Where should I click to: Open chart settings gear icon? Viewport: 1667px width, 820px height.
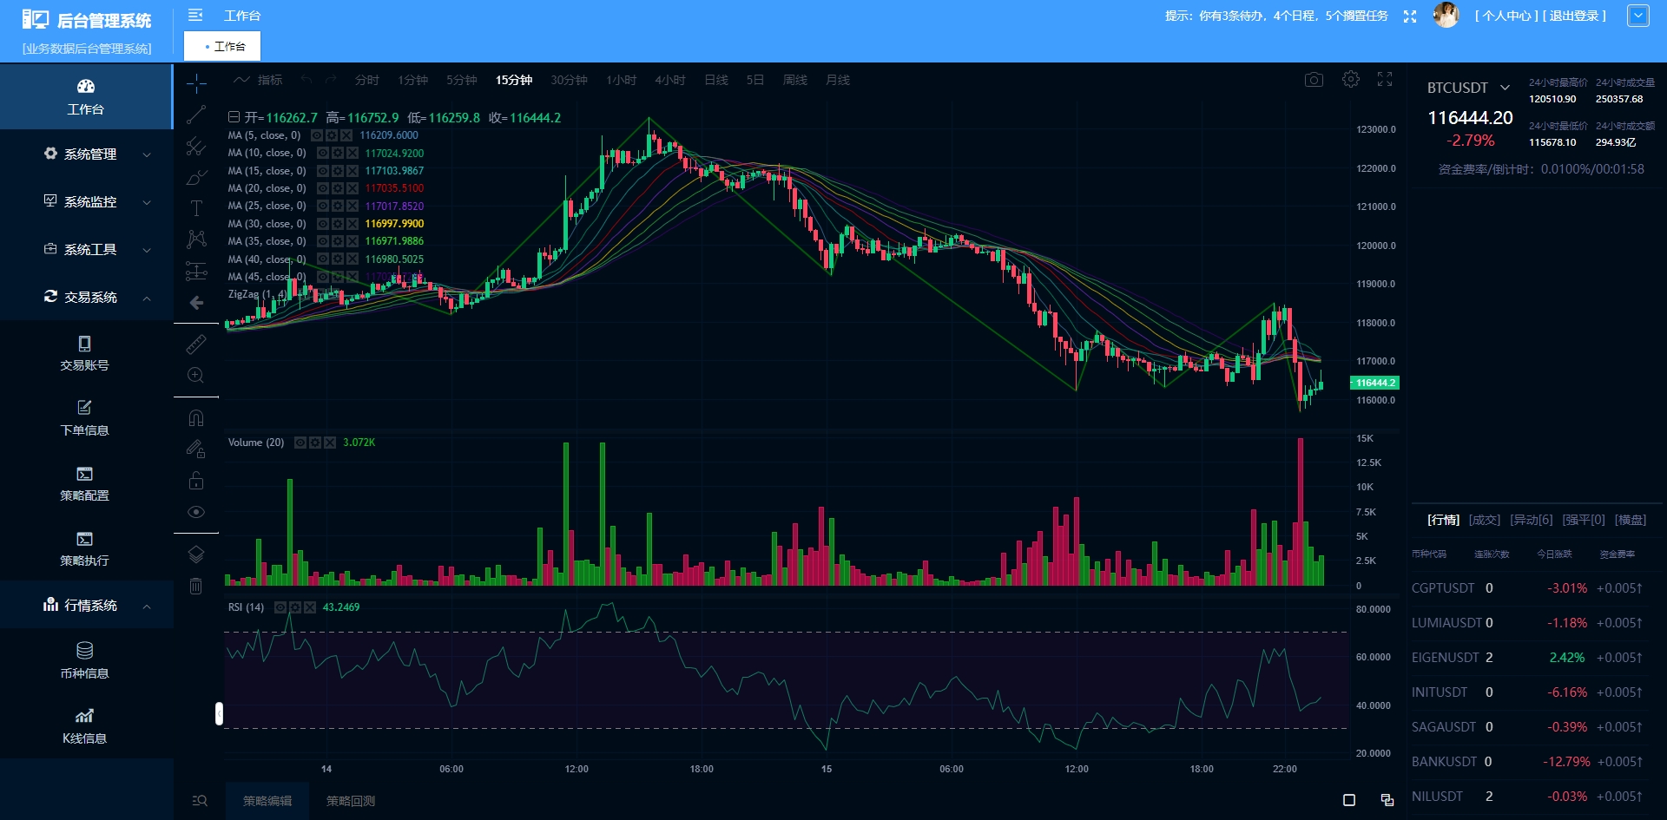pos(1351,79)
